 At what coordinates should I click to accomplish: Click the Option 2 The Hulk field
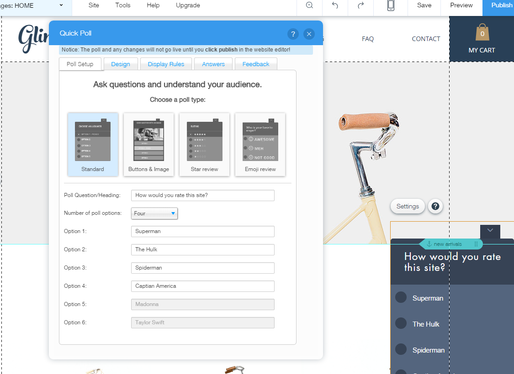202,249
